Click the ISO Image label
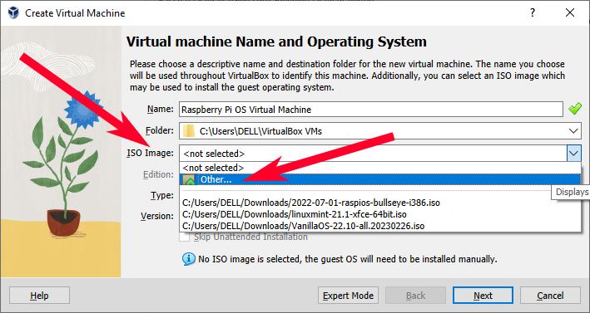The width and height of the screenshot is (590, 313). pos(150,153)
